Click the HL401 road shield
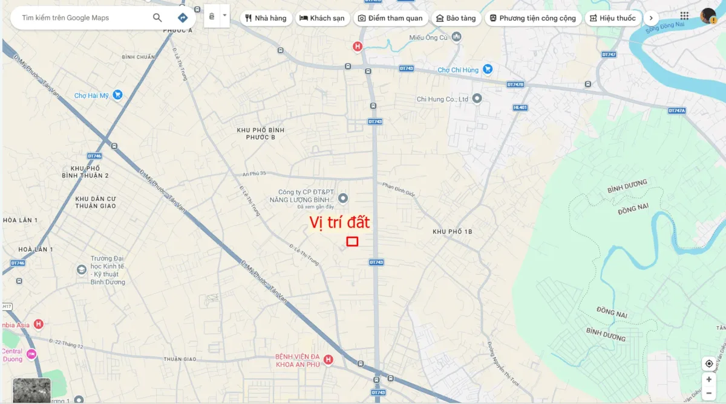726x404 pixels. click(x=520, y=107)
